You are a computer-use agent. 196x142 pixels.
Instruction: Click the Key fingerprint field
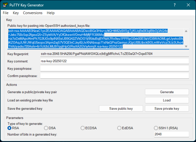tap(114, 54)
